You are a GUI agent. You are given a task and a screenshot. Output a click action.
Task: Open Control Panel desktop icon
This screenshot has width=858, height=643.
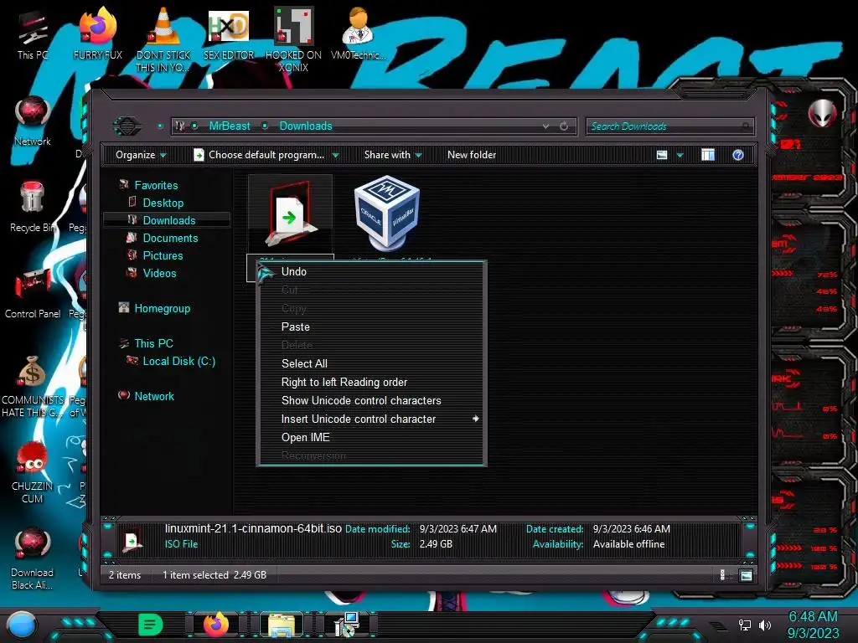pyautogui.click(x=33, y=293)
